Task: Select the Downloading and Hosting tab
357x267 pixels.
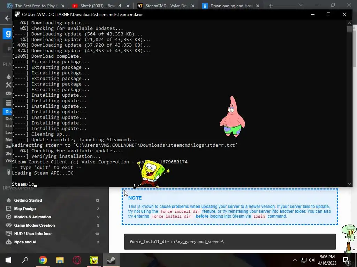Action: pos(231,6)
